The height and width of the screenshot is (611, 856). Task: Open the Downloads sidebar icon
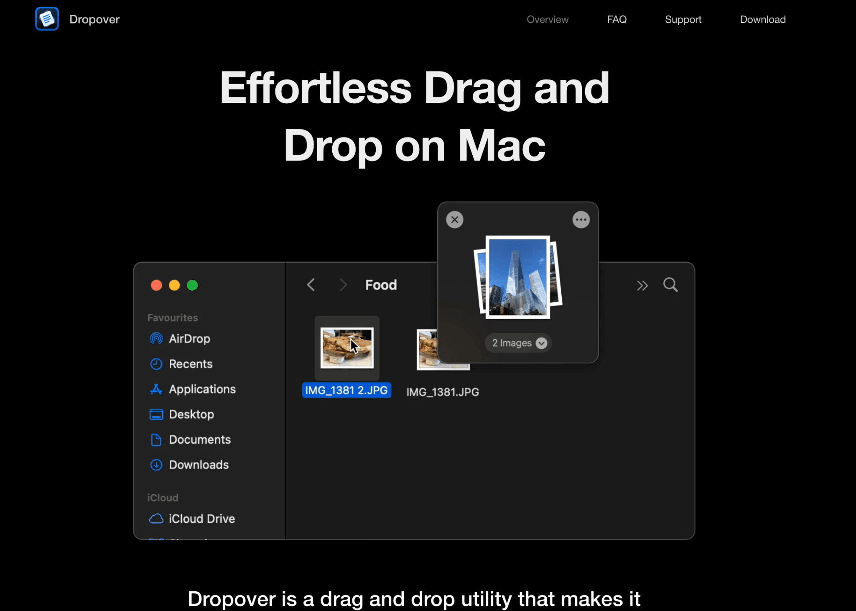click(x=156, y=465)
